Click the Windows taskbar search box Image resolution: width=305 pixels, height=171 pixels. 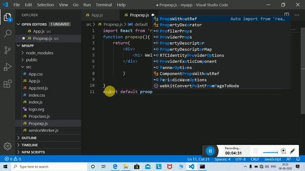[49, 167]
